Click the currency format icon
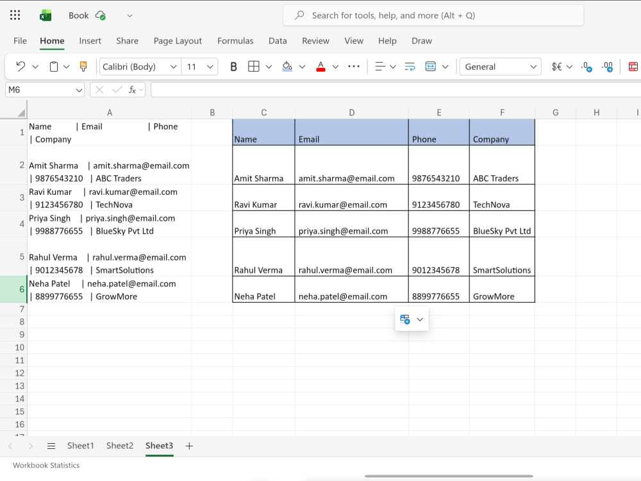Viewport: 641px width, 481px height. [557, 66]
